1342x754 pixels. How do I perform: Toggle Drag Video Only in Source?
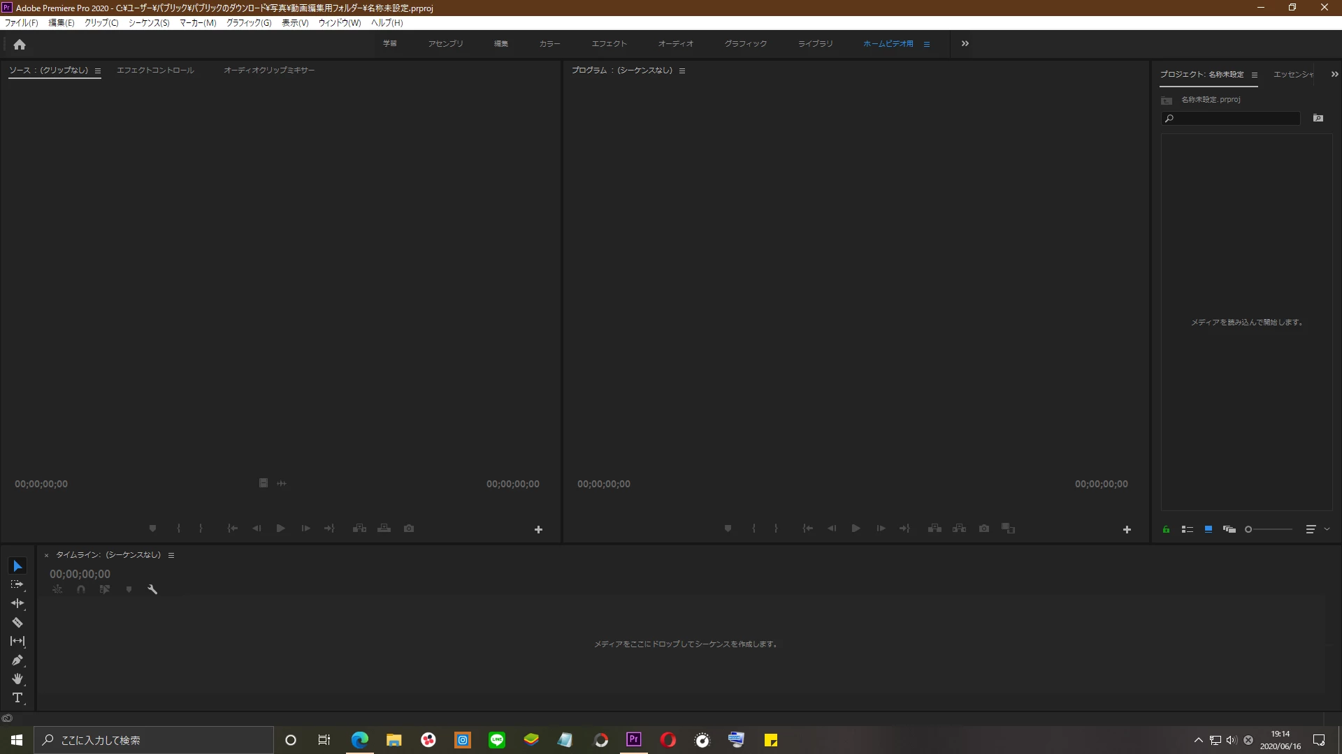point(264,483)
